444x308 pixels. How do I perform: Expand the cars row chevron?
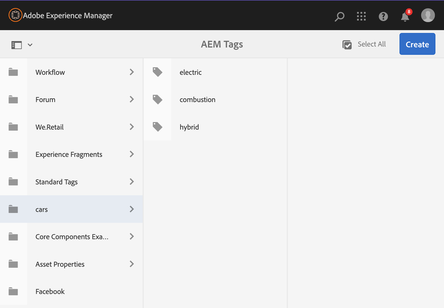132,209
